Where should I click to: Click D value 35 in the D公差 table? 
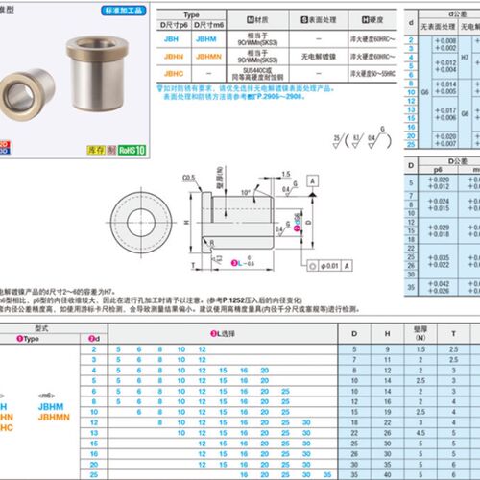coord(411,287)
